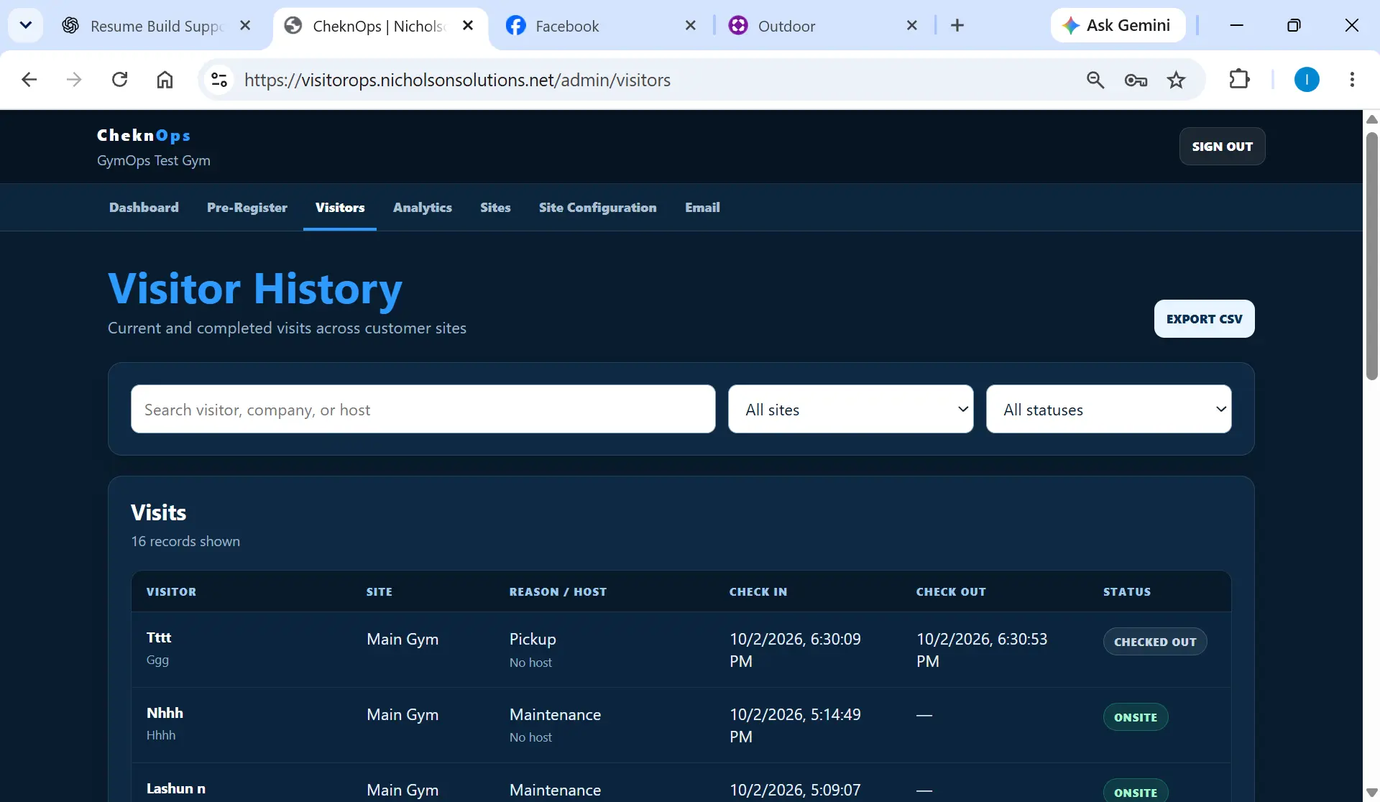Open the Chrome three-dot menu
Screen dimensions: 1380x802
pos(1352,80)
